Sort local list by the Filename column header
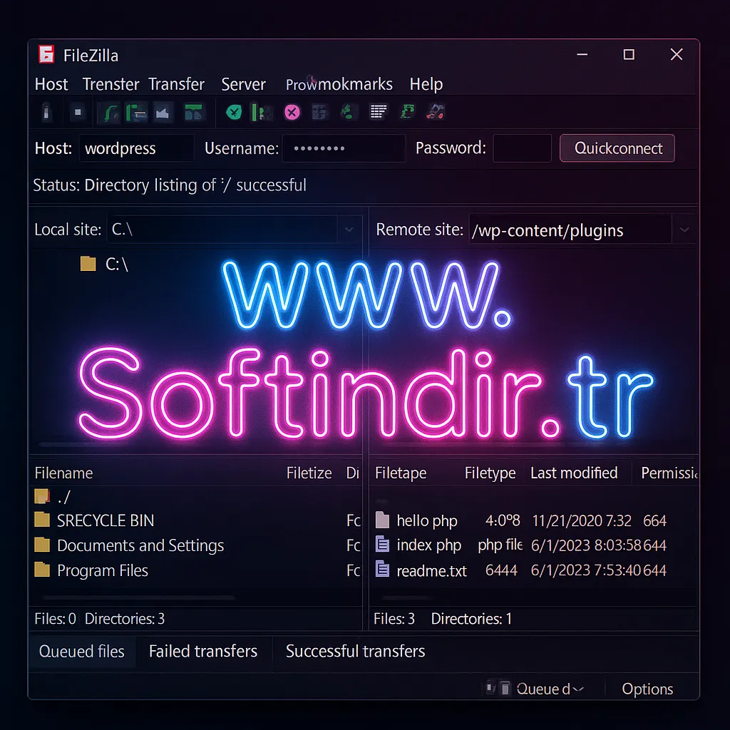 [x=63, y=473]
